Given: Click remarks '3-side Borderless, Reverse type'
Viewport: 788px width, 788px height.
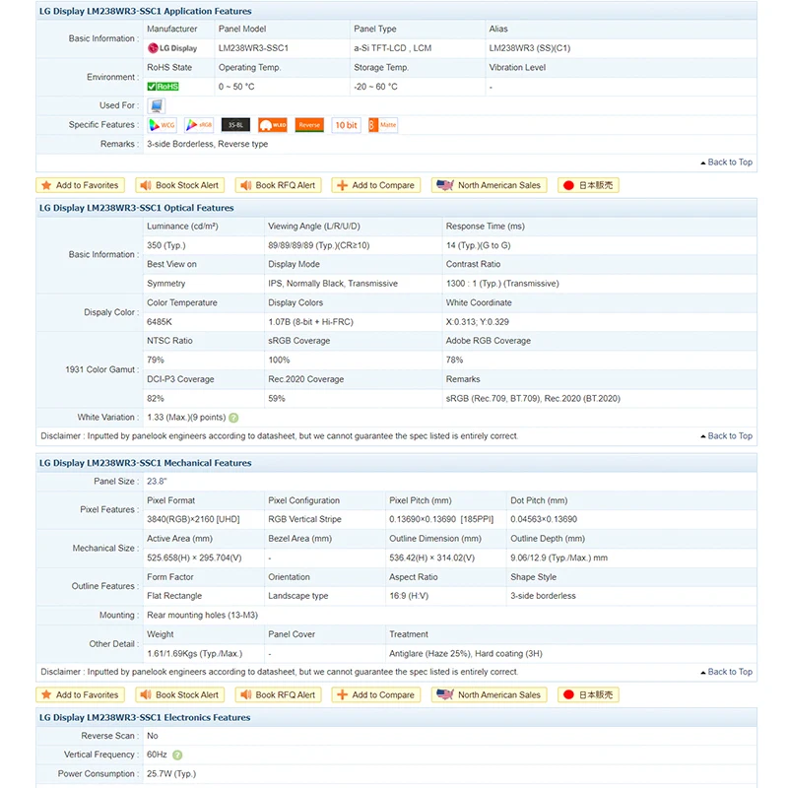Looking at the screenshot, I should tap(208, 144).
